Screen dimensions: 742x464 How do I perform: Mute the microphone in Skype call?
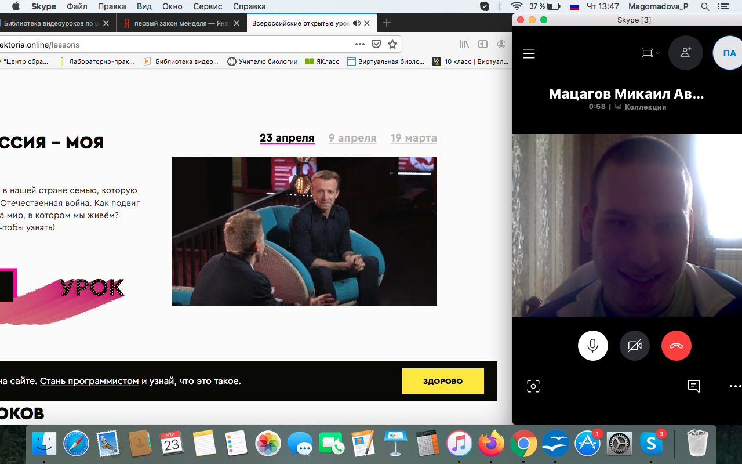click(x=592, y=346)
